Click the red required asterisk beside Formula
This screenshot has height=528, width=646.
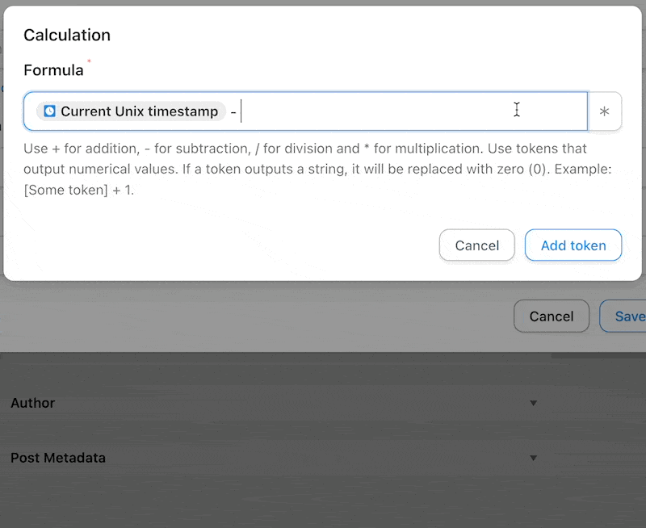[x=89, y=61]
